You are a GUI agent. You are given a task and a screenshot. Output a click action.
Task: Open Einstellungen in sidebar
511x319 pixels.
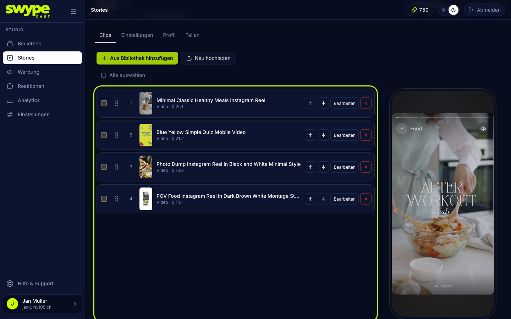pyautogui.click(x=42, y=114)
